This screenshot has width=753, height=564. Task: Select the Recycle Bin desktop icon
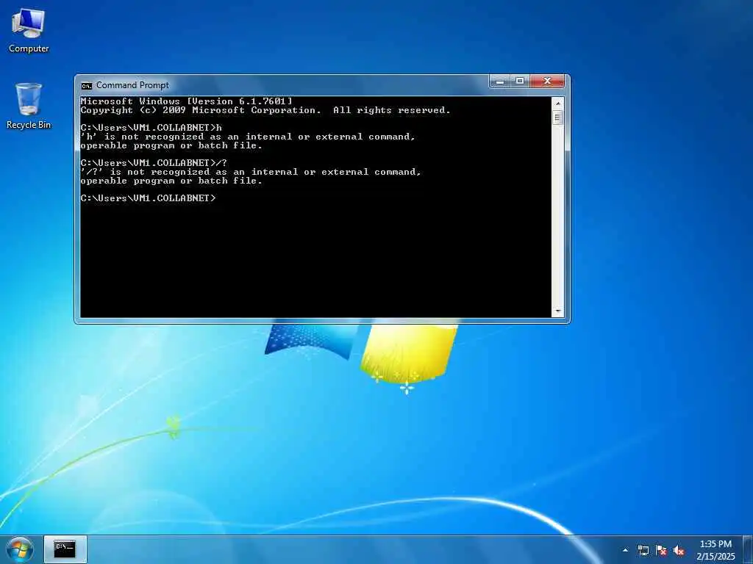29,106
